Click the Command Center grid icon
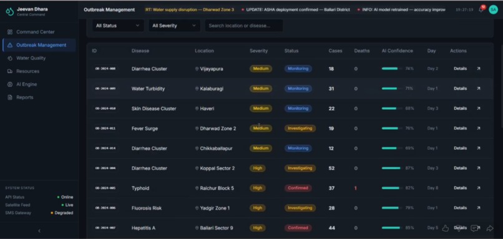 [10, 32]
